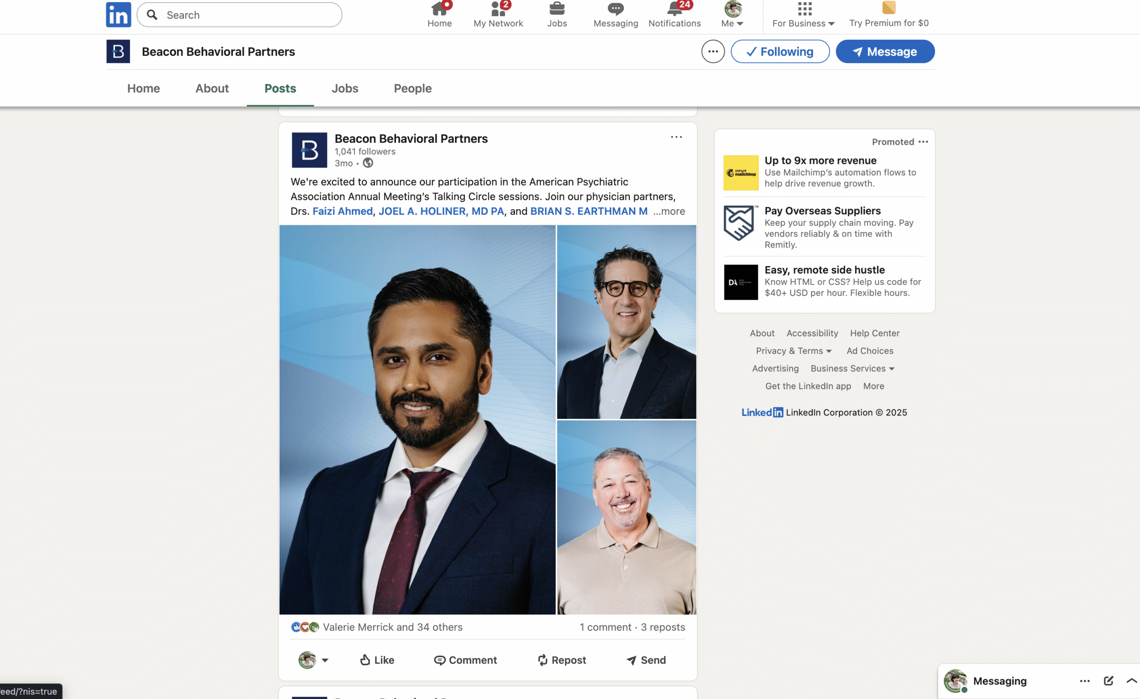This screenshot has height=699, width=1140.
Task: Open the Help Center footer link
Action: tap(875, 333)
